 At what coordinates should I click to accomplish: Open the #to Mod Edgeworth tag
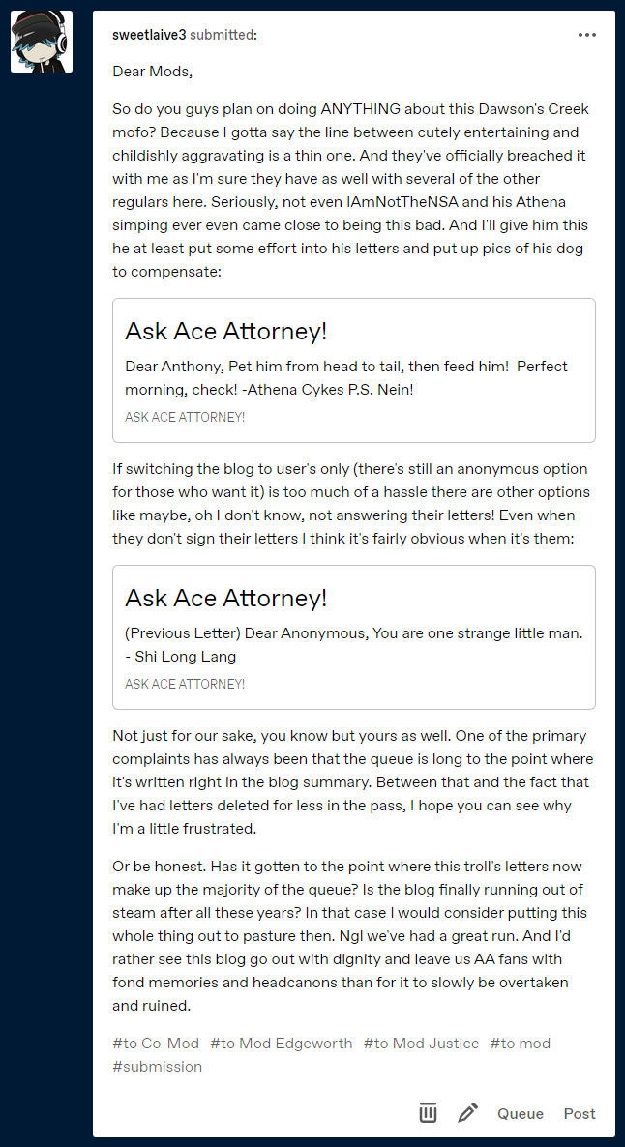click(x=281, y=1044)
